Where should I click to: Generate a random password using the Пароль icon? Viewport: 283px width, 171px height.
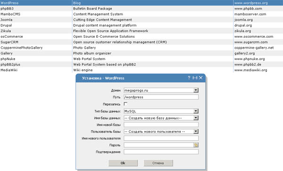196,145
